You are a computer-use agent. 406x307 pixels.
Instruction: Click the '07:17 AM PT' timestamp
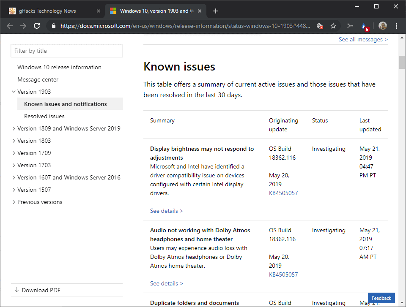(368, 253)
